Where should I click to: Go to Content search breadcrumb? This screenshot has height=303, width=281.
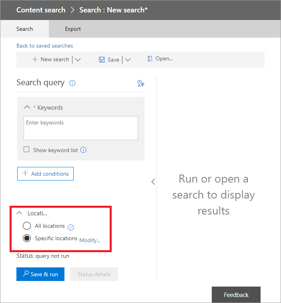tap(41, 10)
